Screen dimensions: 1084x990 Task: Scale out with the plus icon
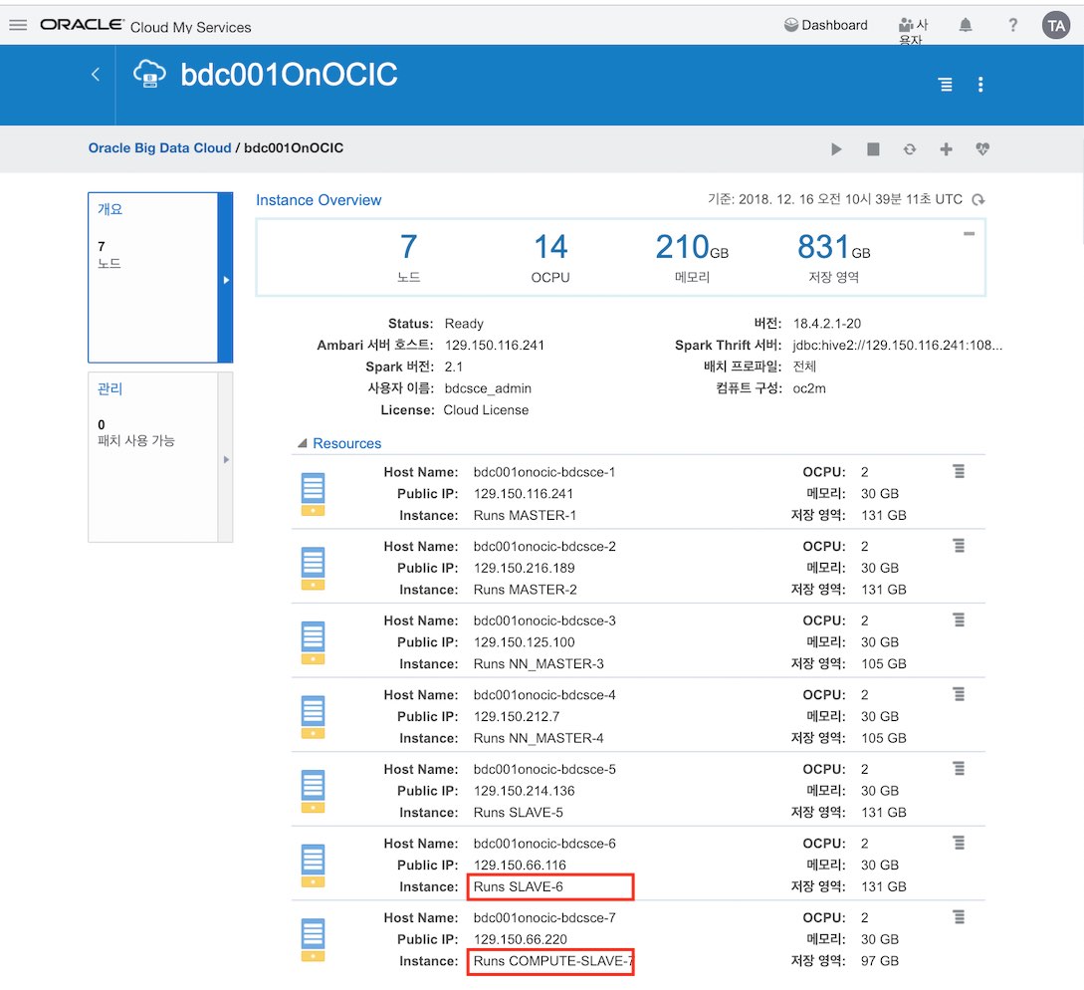click(x=946, y=148)
